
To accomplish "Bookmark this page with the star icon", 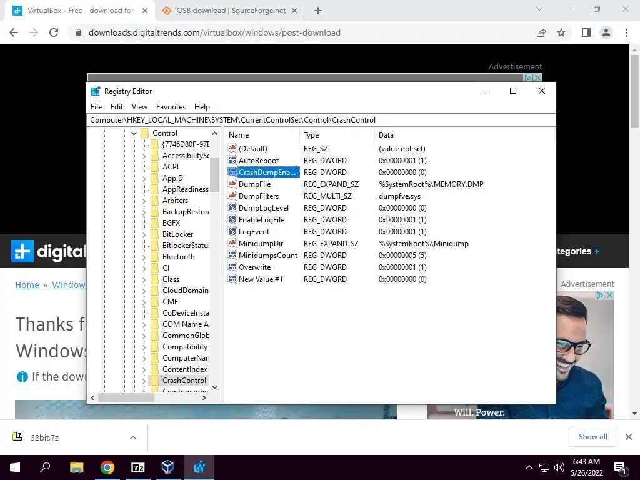I will coord(561,32).
